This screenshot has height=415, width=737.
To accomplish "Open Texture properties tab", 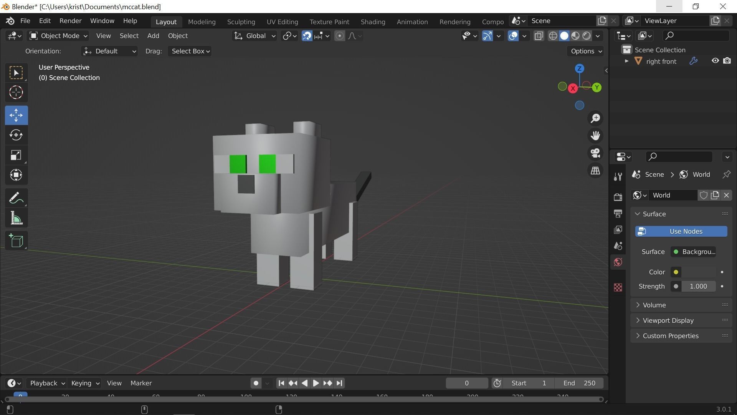I will 618,287.
